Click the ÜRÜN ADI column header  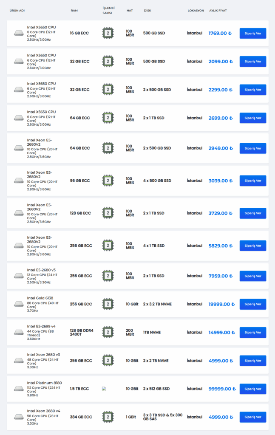[x=17, y=10]
